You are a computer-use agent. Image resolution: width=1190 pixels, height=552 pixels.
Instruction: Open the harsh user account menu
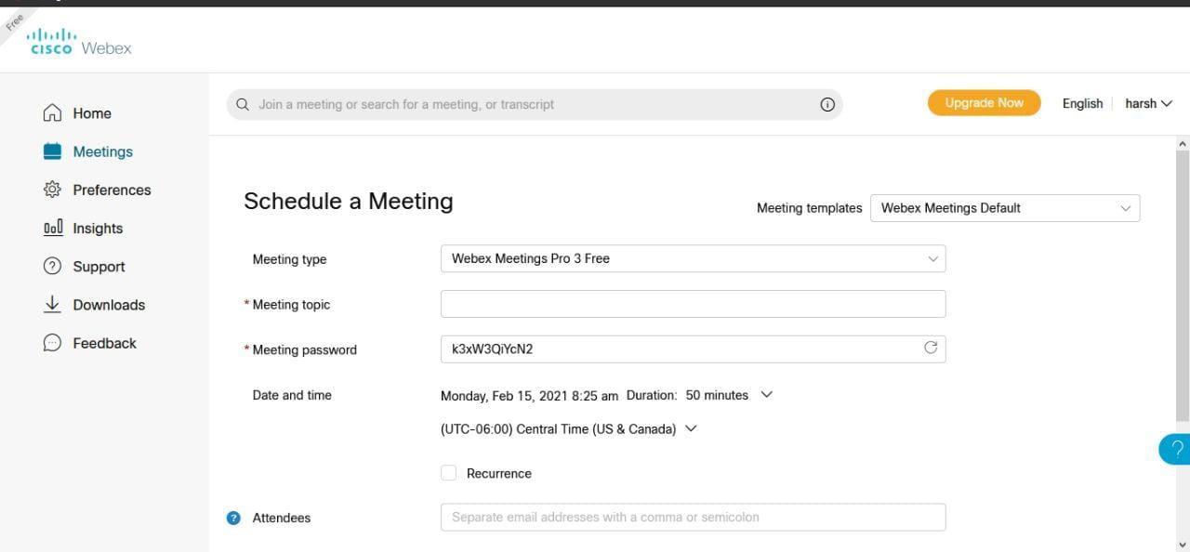pos(1149,103)
